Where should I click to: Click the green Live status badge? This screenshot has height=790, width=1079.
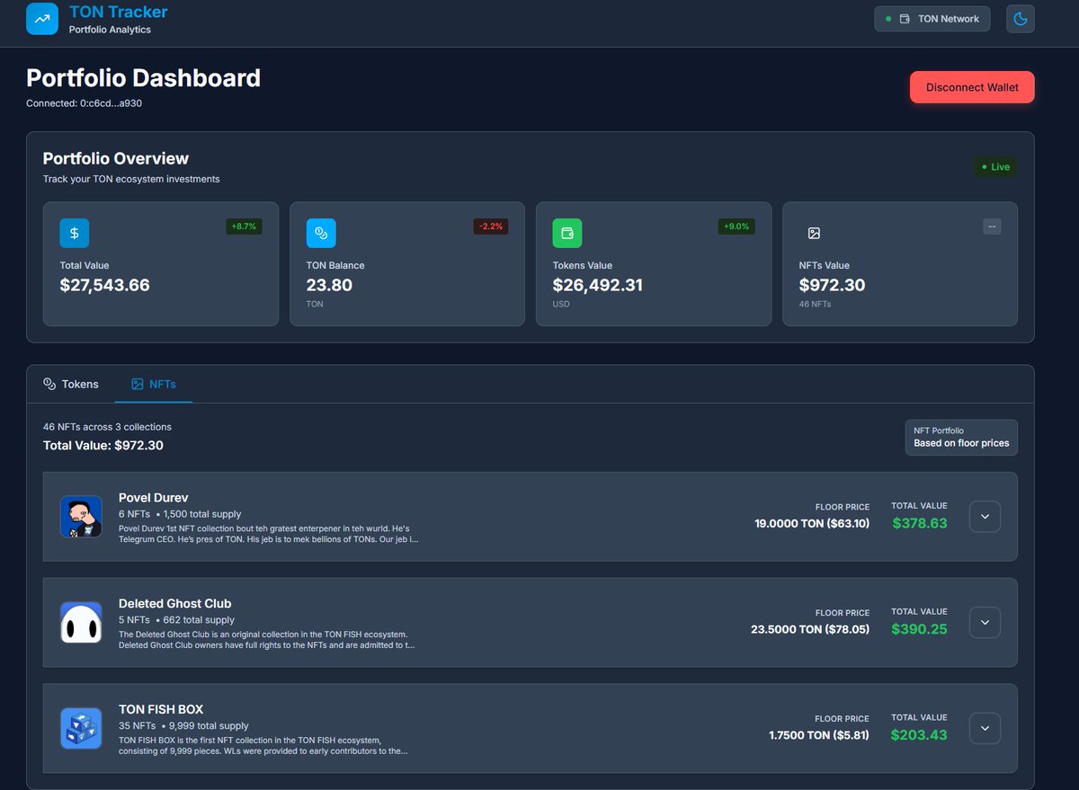[995, 167]
